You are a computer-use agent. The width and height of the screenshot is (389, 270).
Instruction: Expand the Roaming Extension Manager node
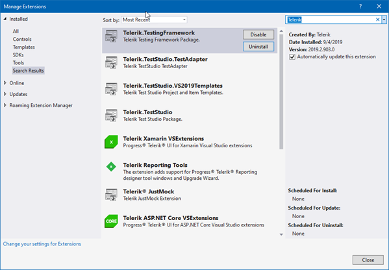point(5,105)
